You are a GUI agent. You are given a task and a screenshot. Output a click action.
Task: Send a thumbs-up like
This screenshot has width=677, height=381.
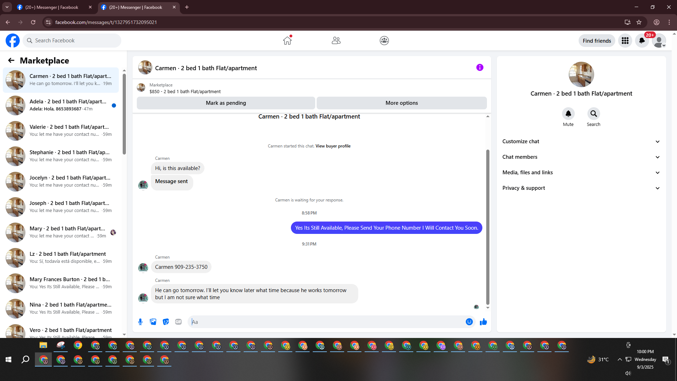[483, 322]
